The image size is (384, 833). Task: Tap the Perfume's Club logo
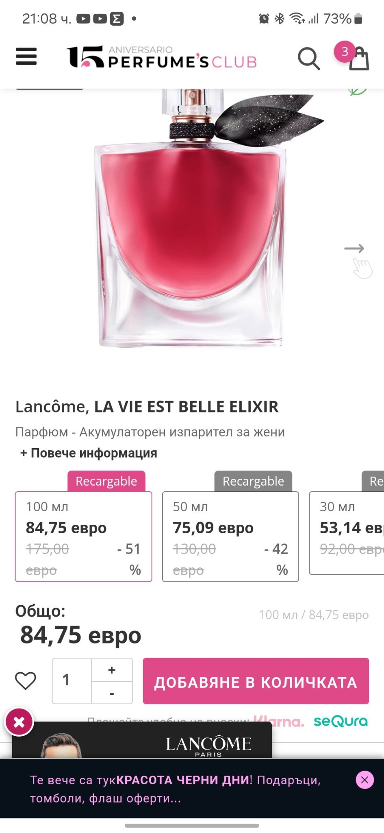[162, 57]
